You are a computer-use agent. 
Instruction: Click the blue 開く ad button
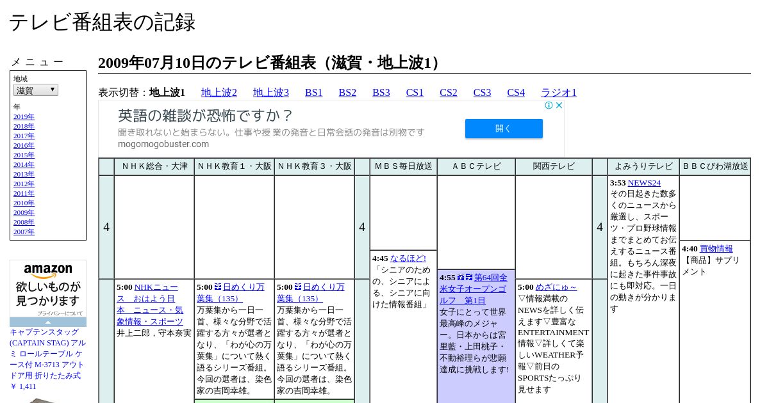point(504,129)
